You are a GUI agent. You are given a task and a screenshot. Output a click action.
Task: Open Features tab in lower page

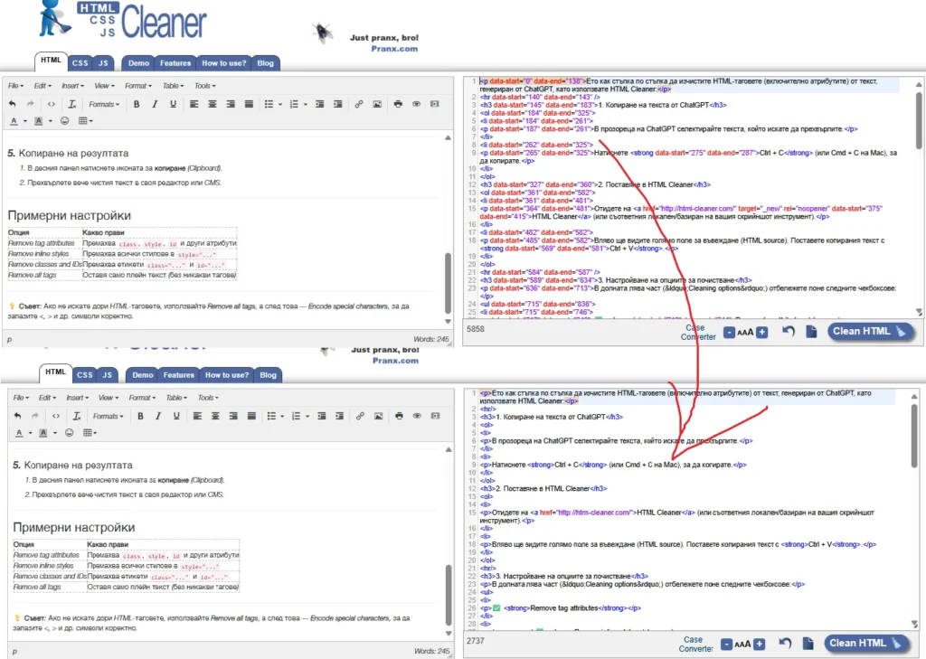click(x=179, y=375)
